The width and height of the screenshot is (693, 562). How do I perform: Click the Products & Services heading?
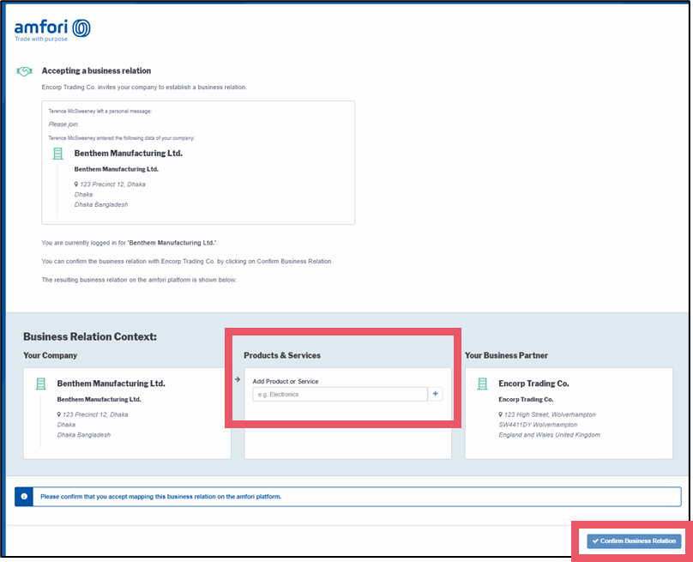[x=281, y=355]
